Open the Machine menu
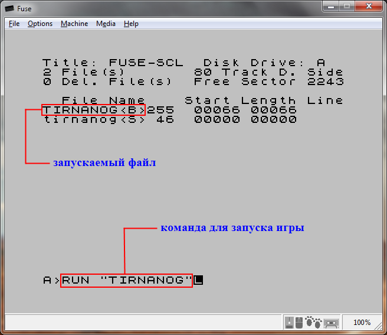 click(x=74, y=24)
